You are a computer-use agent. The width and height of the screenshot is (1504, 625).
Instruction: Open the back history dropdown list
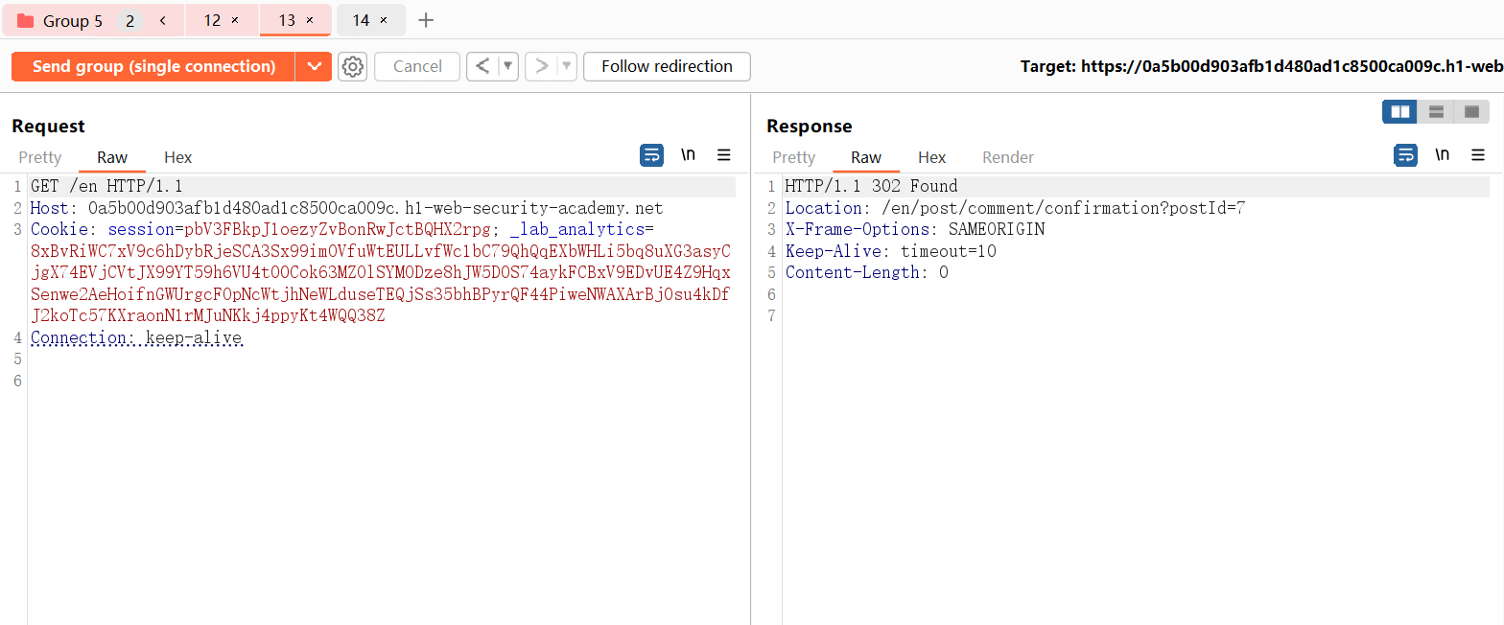click(x=507, y=66)
